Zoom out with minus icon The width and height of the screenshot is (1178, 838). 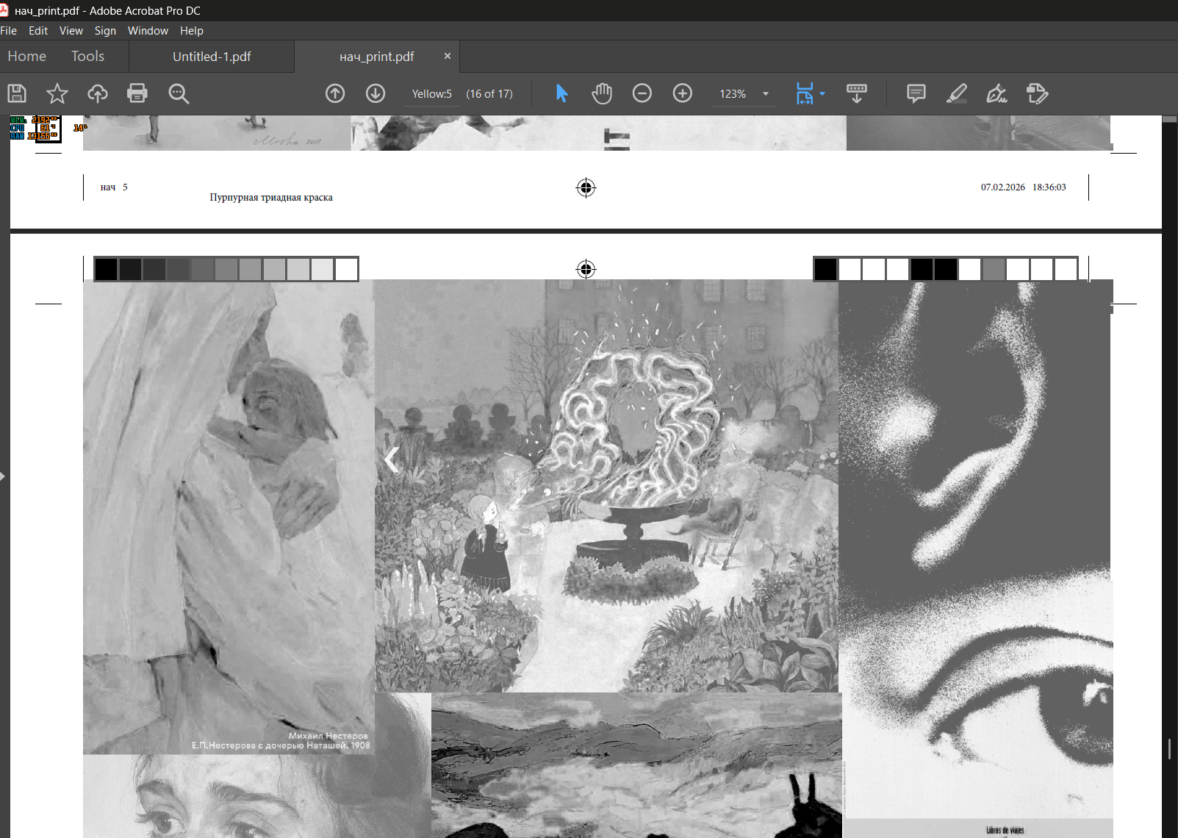642,93
